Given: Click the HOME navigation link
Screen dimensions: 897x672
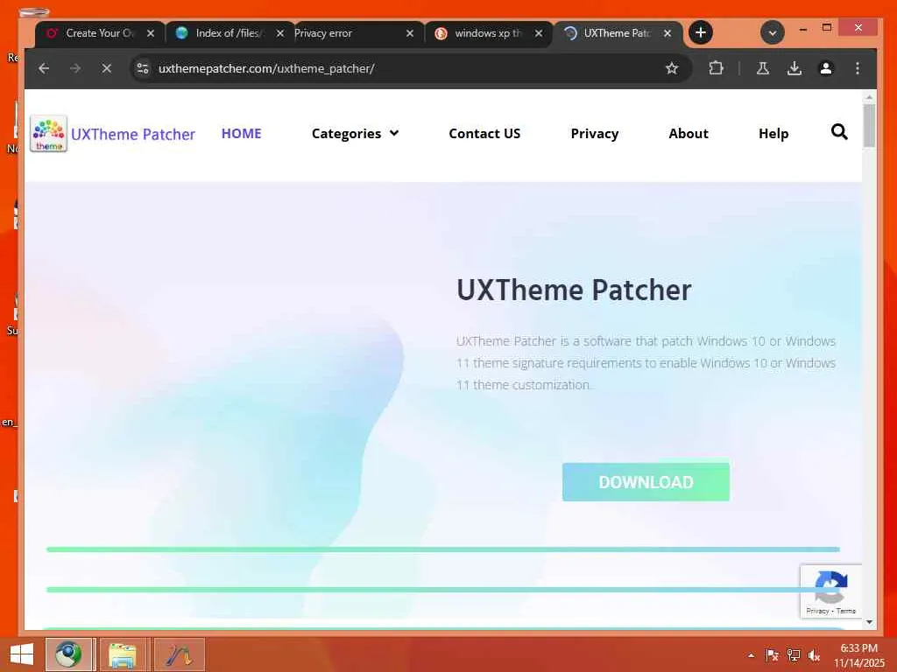Looking at the screenshot, I should click(x=242, y=133).
